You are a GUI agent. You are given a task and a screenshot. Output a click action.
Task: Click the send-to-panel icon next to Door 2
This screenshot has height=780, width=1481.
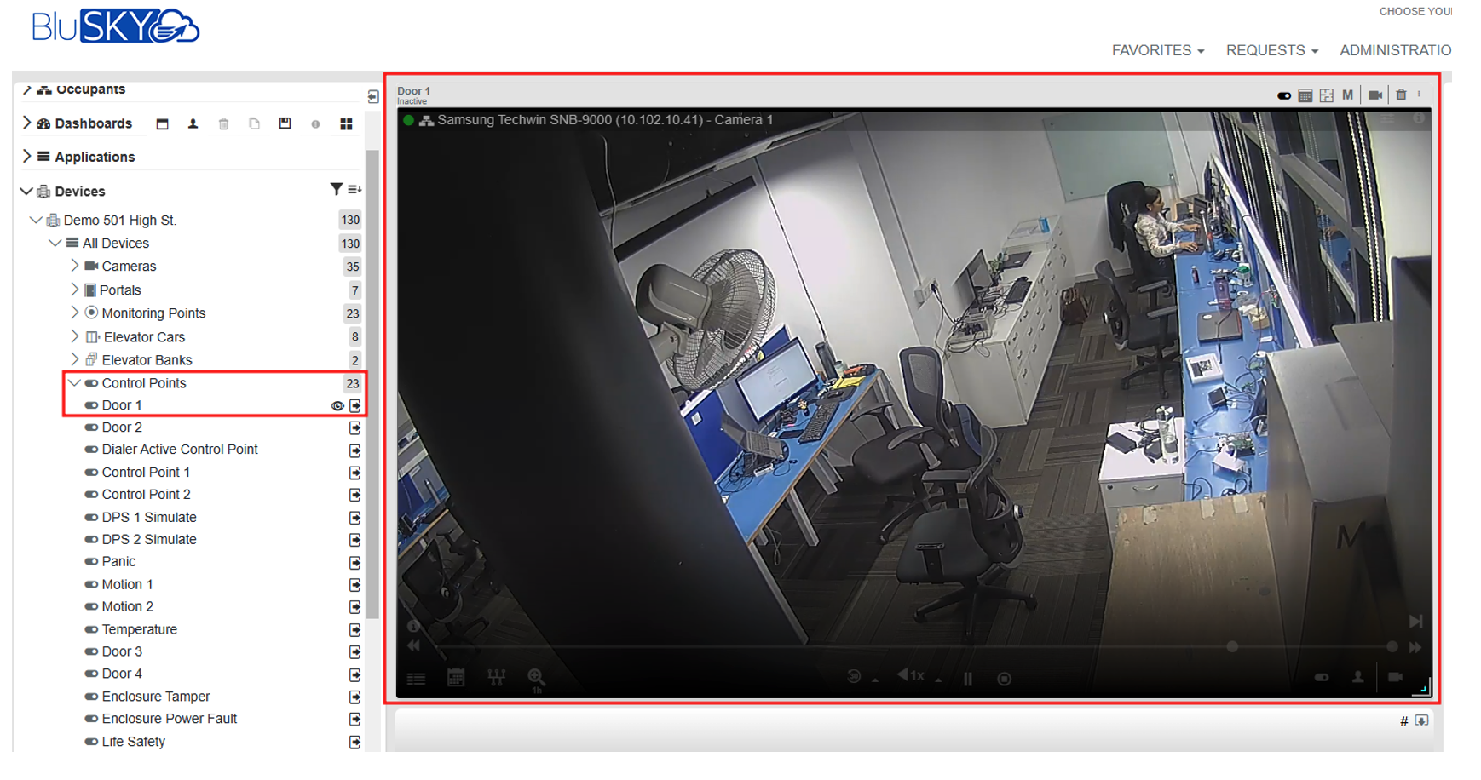(x=354, y=428)
